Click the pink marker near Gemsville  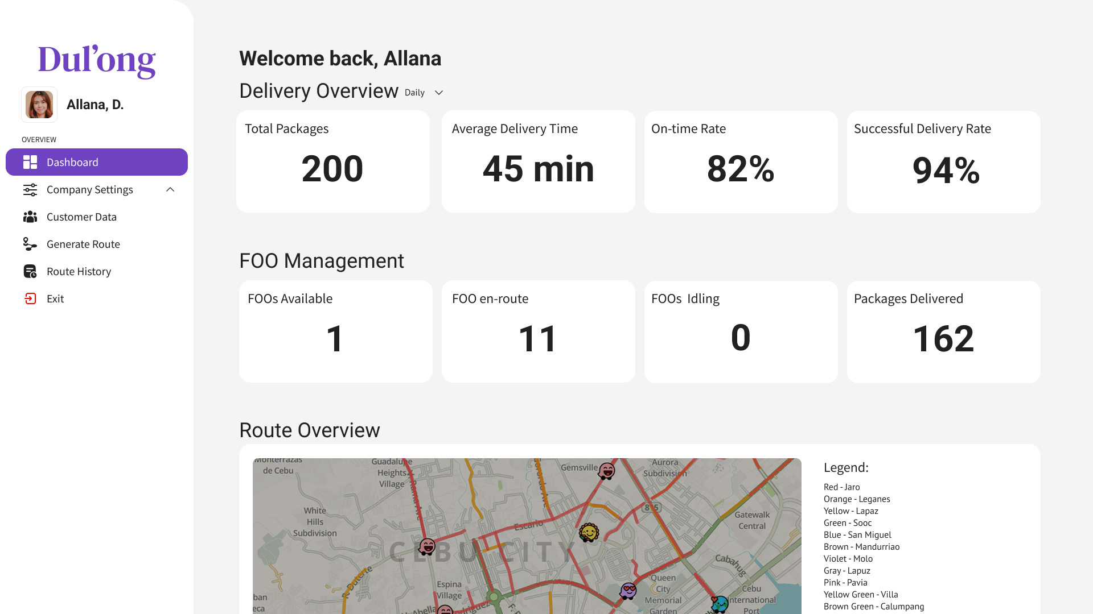pos(607,471)
